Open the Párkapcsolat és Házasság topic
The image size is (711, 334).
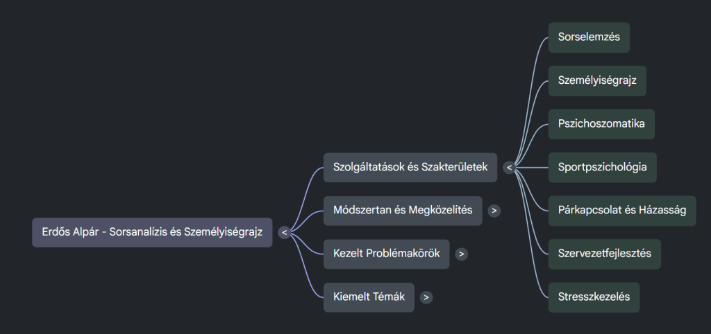click(x=621, y=211)
